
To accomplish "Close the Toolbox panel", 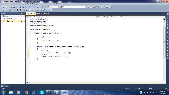I will [x=24, y=13].
